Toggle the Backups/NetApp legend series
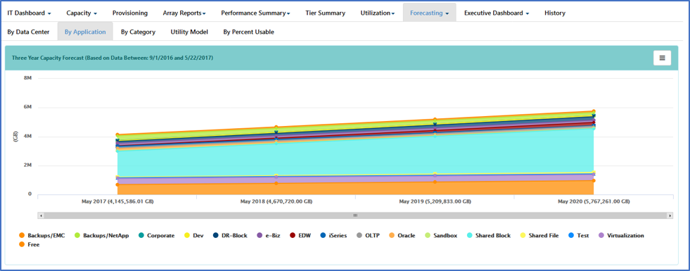The image size is (690, 271). (102, 236)
